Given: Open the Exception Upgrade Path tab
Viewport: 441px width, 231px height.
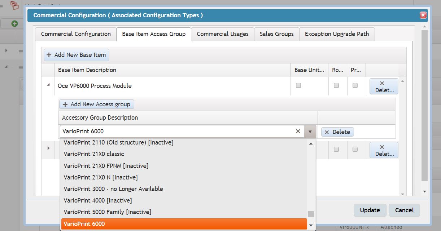Looking at the screenshot, I should point(337,34).
